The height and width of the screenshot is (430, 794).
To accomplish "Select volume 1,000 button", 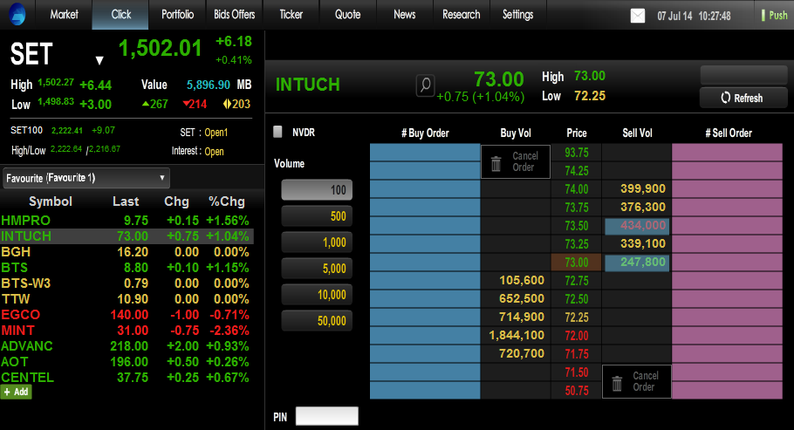I will (x=317, y=242).
